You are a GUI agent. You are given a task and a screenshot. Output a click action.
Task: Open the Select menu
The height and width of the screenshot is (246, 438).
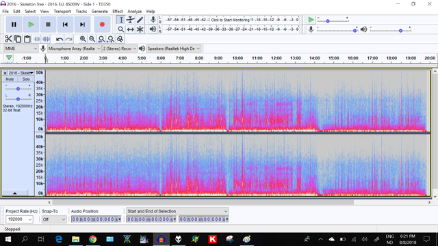(30, 12)
